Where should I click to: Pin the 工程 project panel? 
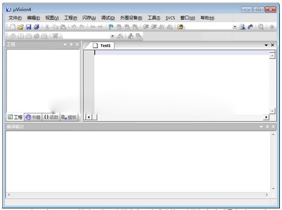point(71,44)
